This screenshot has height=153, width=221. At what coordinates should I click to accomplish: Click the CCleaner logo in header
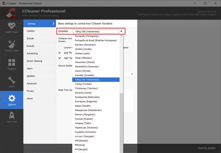point(12,13)
